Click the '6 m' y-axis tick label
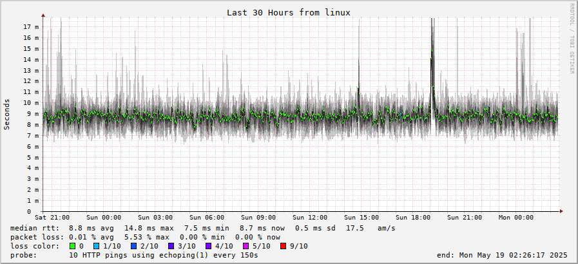The width and height of the screenshot is (578, 264). pos(33,146)
